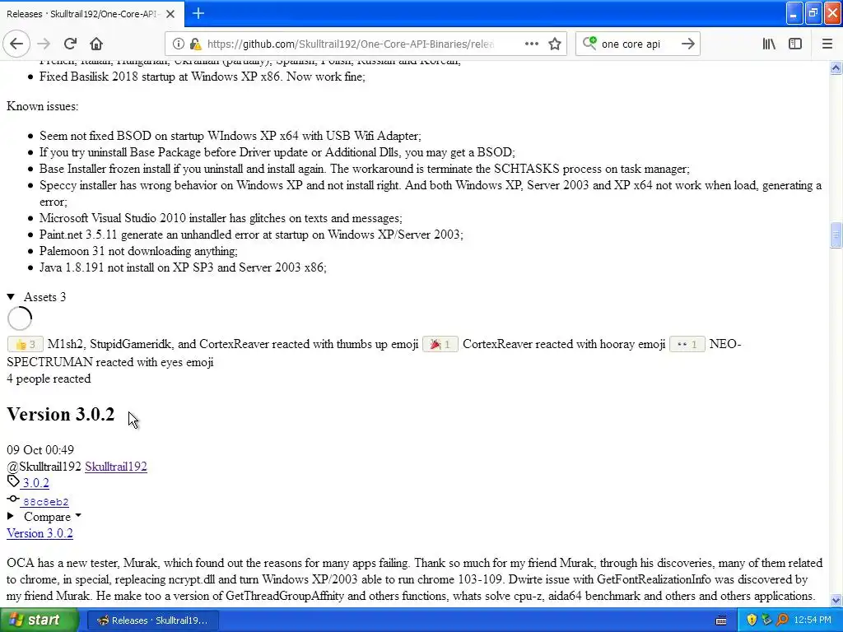Click 'Palemoon 31 not downloading anything' line

[138, 251]
